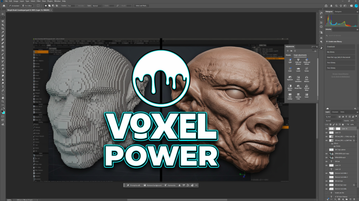
Task: Hide the 3DCoat logo layer
Action: [x=327, y=181]
